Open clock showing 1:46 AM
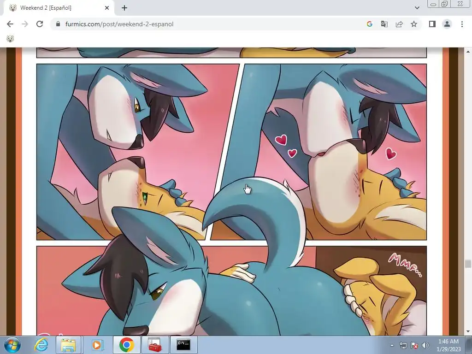Screen dimensions: 472x354 (x=448, y=345)
